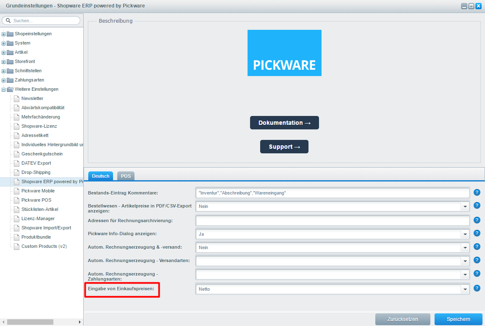Screen dimensions: 485x326
Task: Collapse the Weitere Einstellungen tree node
Action: tap(3, 90)
